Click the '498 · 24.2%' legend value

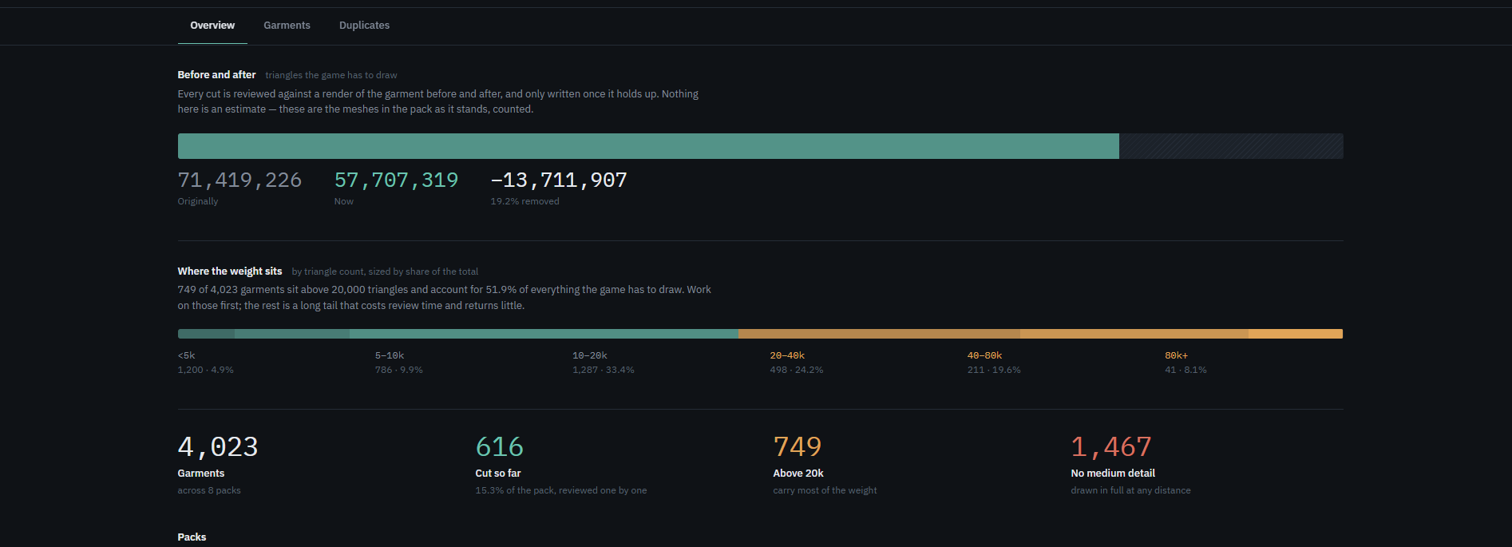(x=797, y=370)
